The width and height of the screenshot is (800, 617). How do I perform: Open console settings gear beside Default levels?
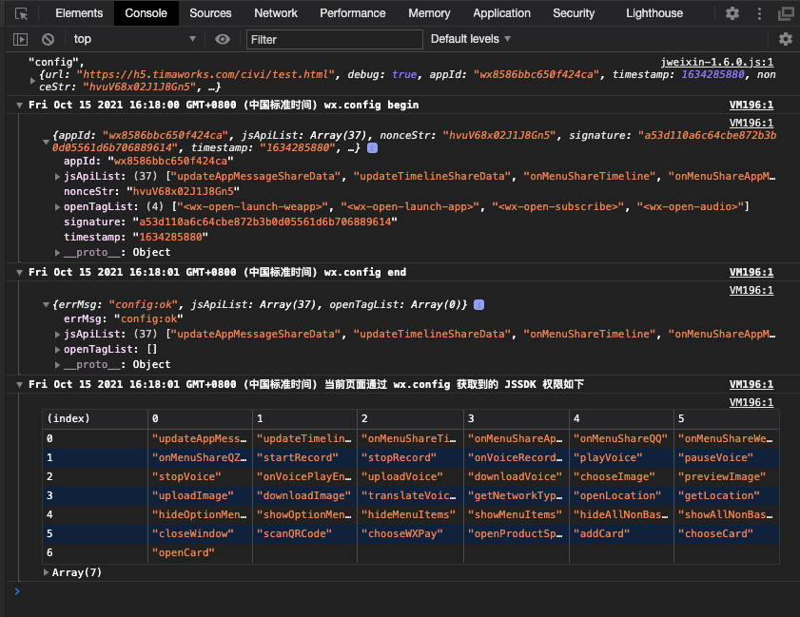(x=785, y=39)
